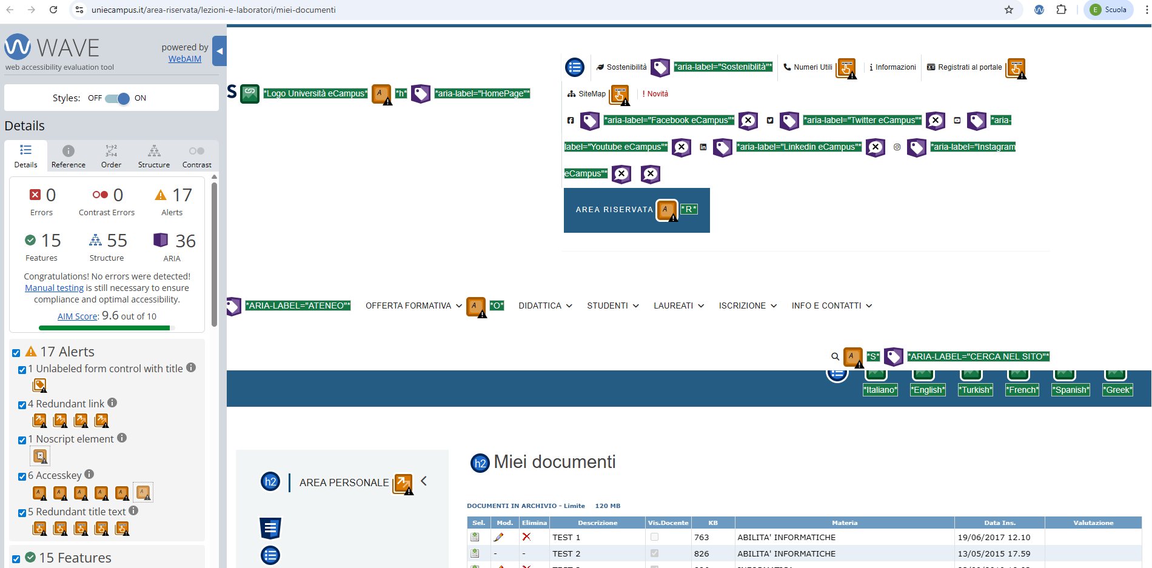The image size is (1152, 568).
Task: Open the Scuola browser profile menu
Action: [1108, 10]
